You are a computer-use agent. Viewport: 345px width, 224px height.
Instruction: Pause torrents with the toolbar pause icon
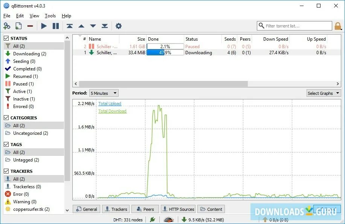pyautogui.click(x=56, y=26)
